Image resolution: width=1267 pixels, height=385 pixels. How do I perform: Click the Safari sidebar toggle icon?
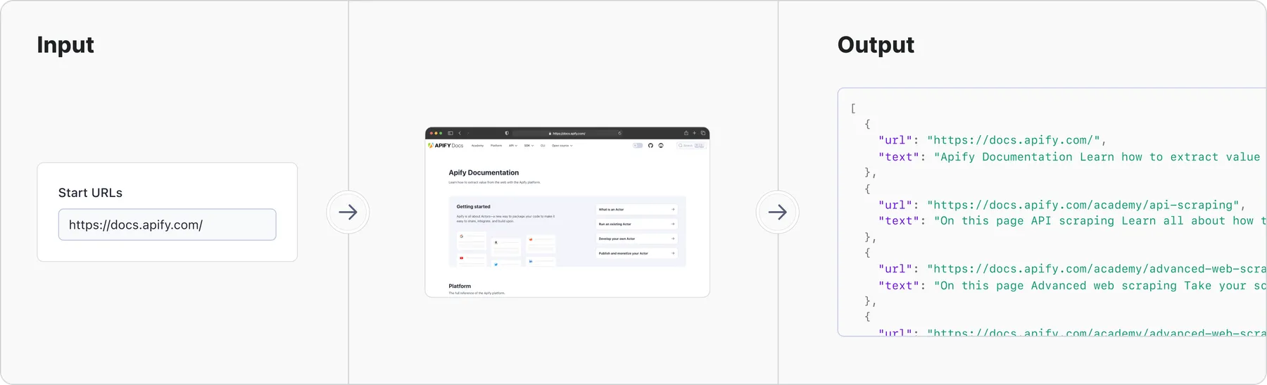(450, 133)
